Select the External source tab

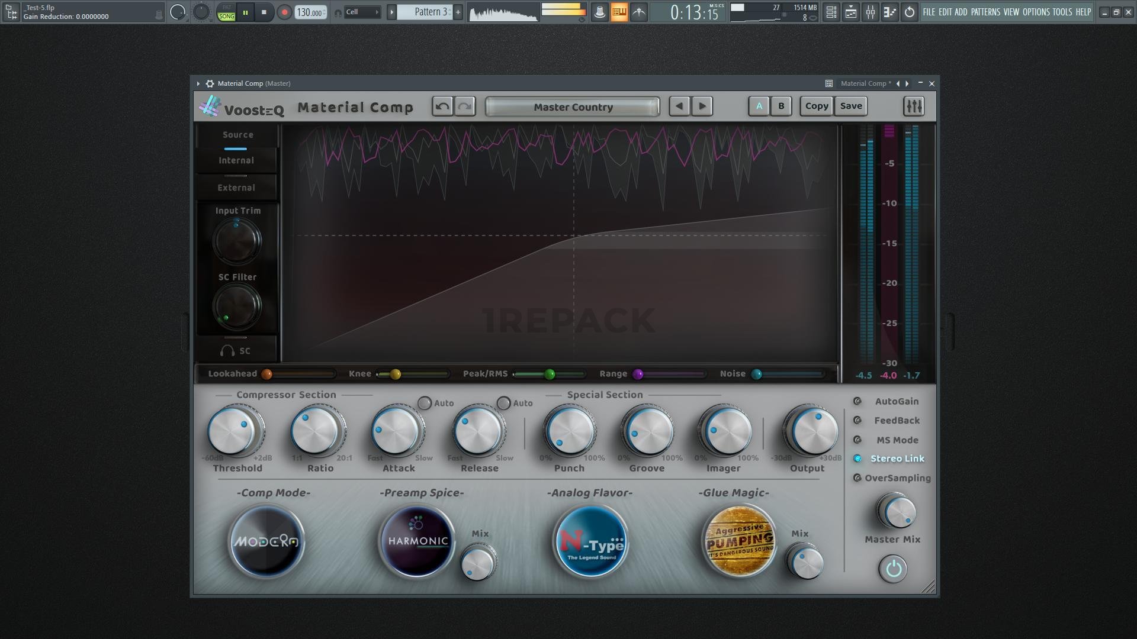point(236,188)
